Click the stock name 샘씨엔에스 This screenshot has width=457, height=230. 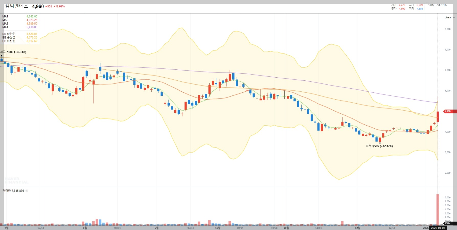click(17, 6)
